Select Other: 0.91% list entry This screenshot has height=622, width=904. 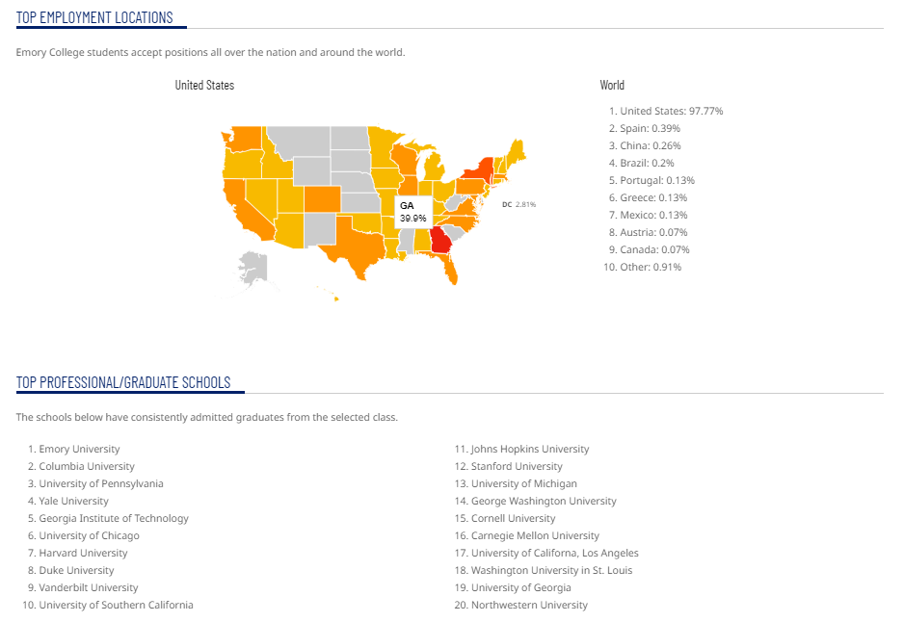click(x=651, y=267)
